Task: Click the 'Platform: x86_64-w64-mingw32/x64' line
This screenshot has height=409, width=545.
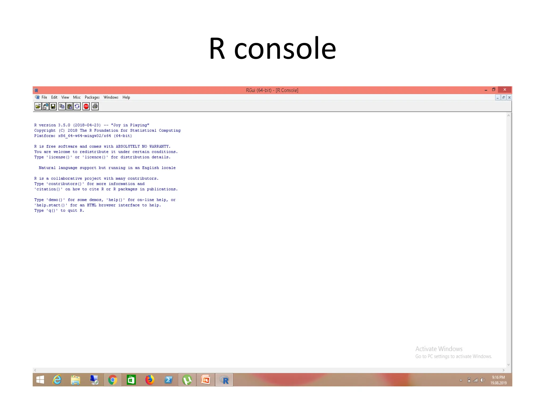Action: tap(83, 136)
